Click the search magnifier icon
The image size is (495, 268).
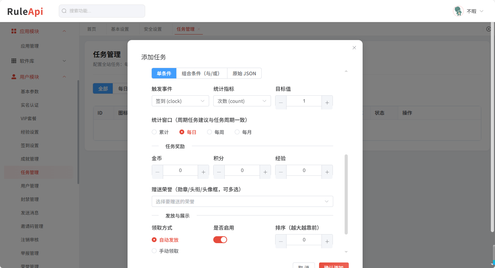[64, 11]
